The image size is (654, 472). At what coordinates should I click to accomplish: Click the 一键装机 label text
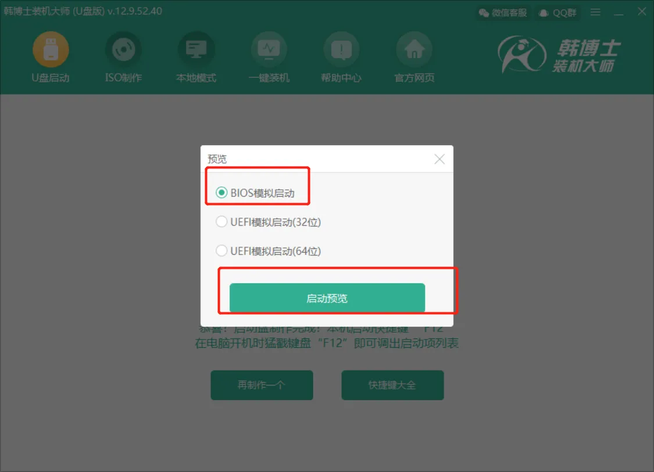pyautogui.click(x=269, y=78)
